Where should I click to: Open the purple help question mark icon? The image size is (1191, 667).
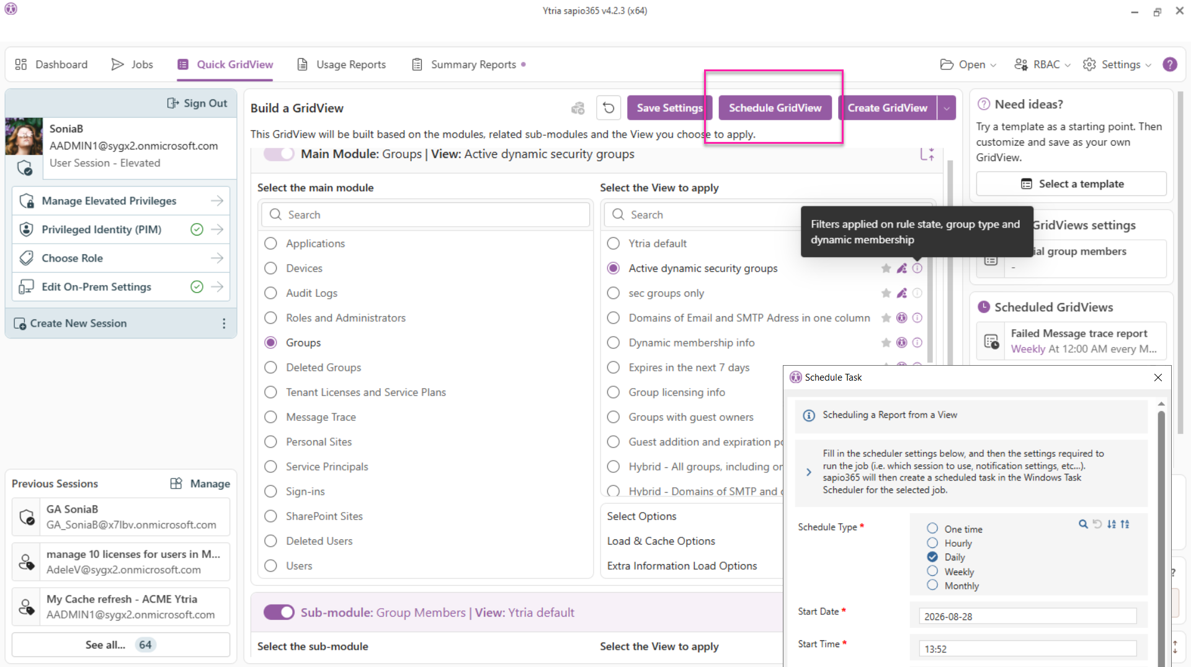click(1170, 64)
